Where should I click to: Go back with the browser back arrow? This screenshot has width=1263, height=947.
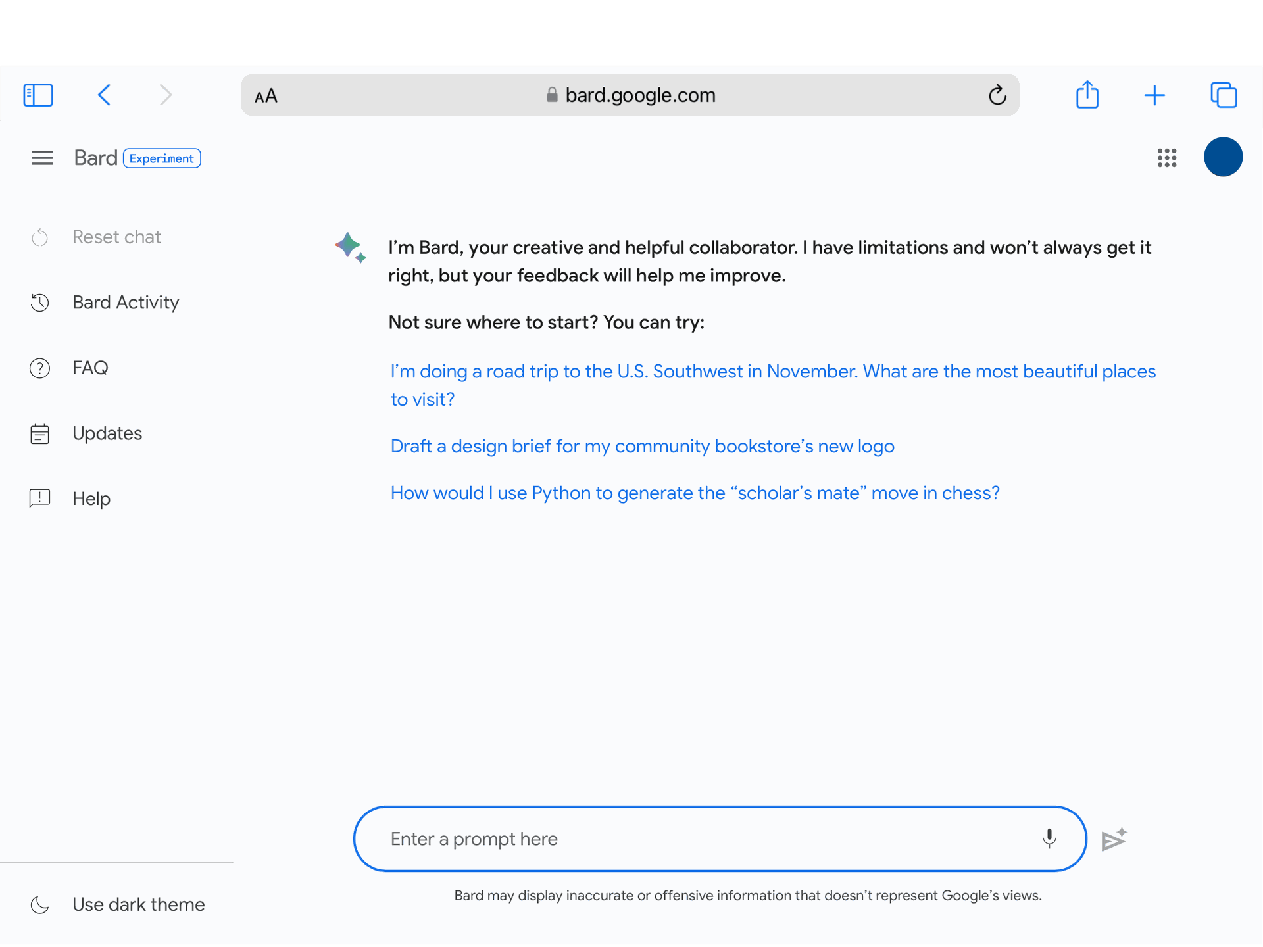tap(104, 95)
